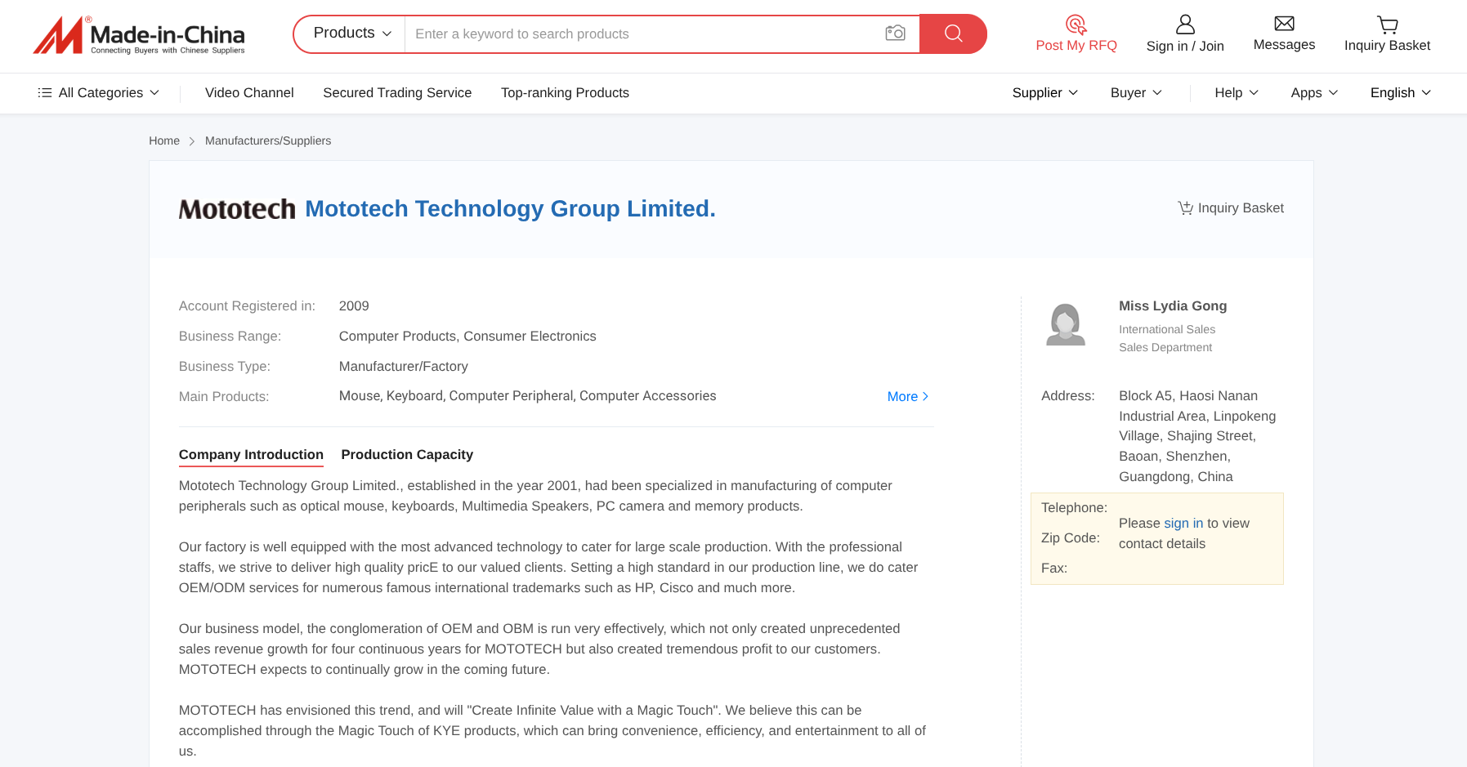1467x767 pixels.
Task: Switch to the Production Capacity tab
Action: tap(407, 455)
